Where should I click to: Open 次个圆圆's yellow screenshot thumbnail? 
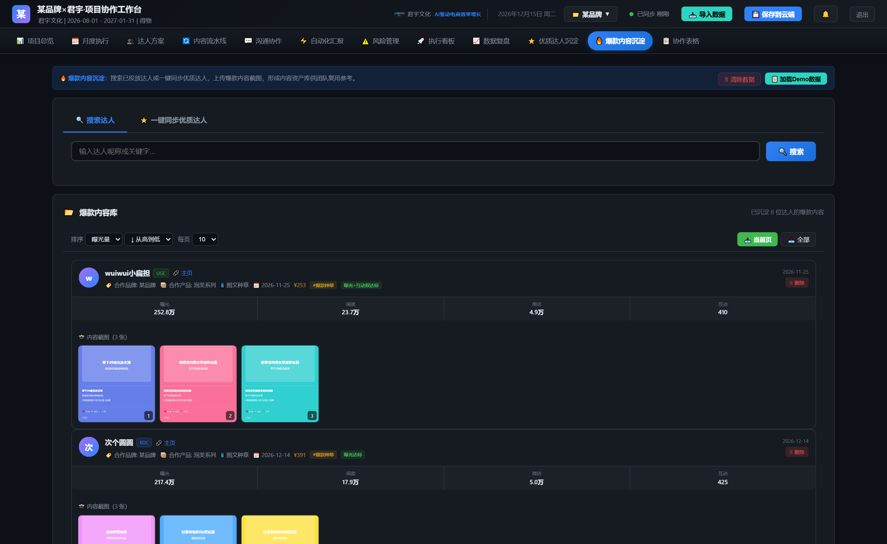click(x=280, y=530)
